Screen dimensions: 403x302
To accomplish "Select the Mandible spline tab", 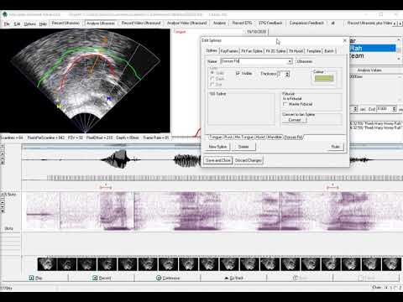I will [275, 137].
